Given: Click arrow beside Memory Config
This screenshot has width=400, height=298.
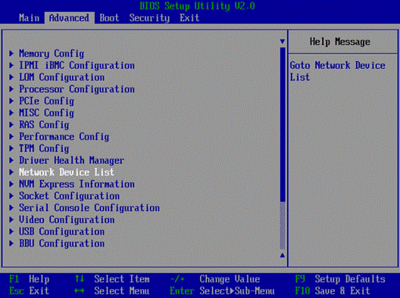Looking at the screenshot, I should coord(11,54).
